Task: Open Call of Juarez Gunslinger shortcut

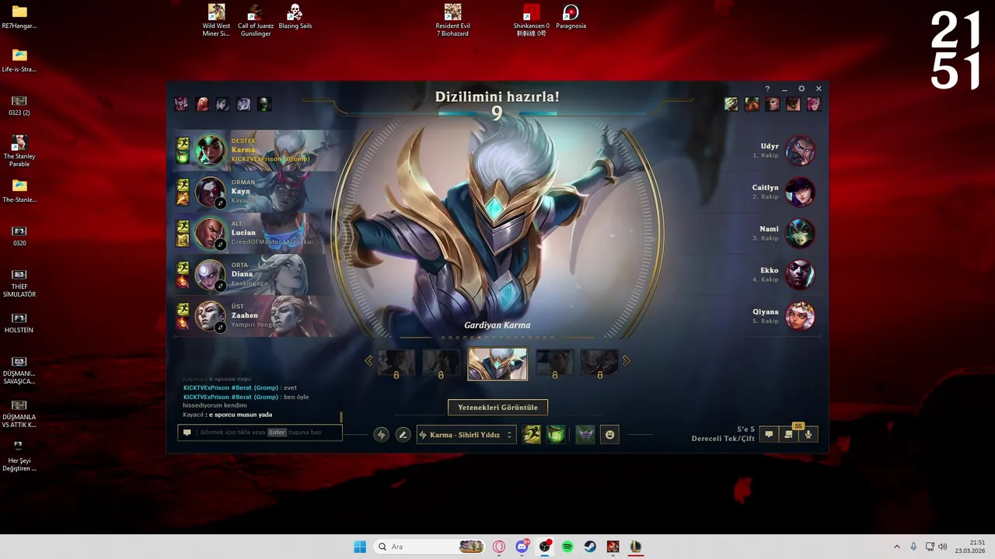Action: coord(256,21)
